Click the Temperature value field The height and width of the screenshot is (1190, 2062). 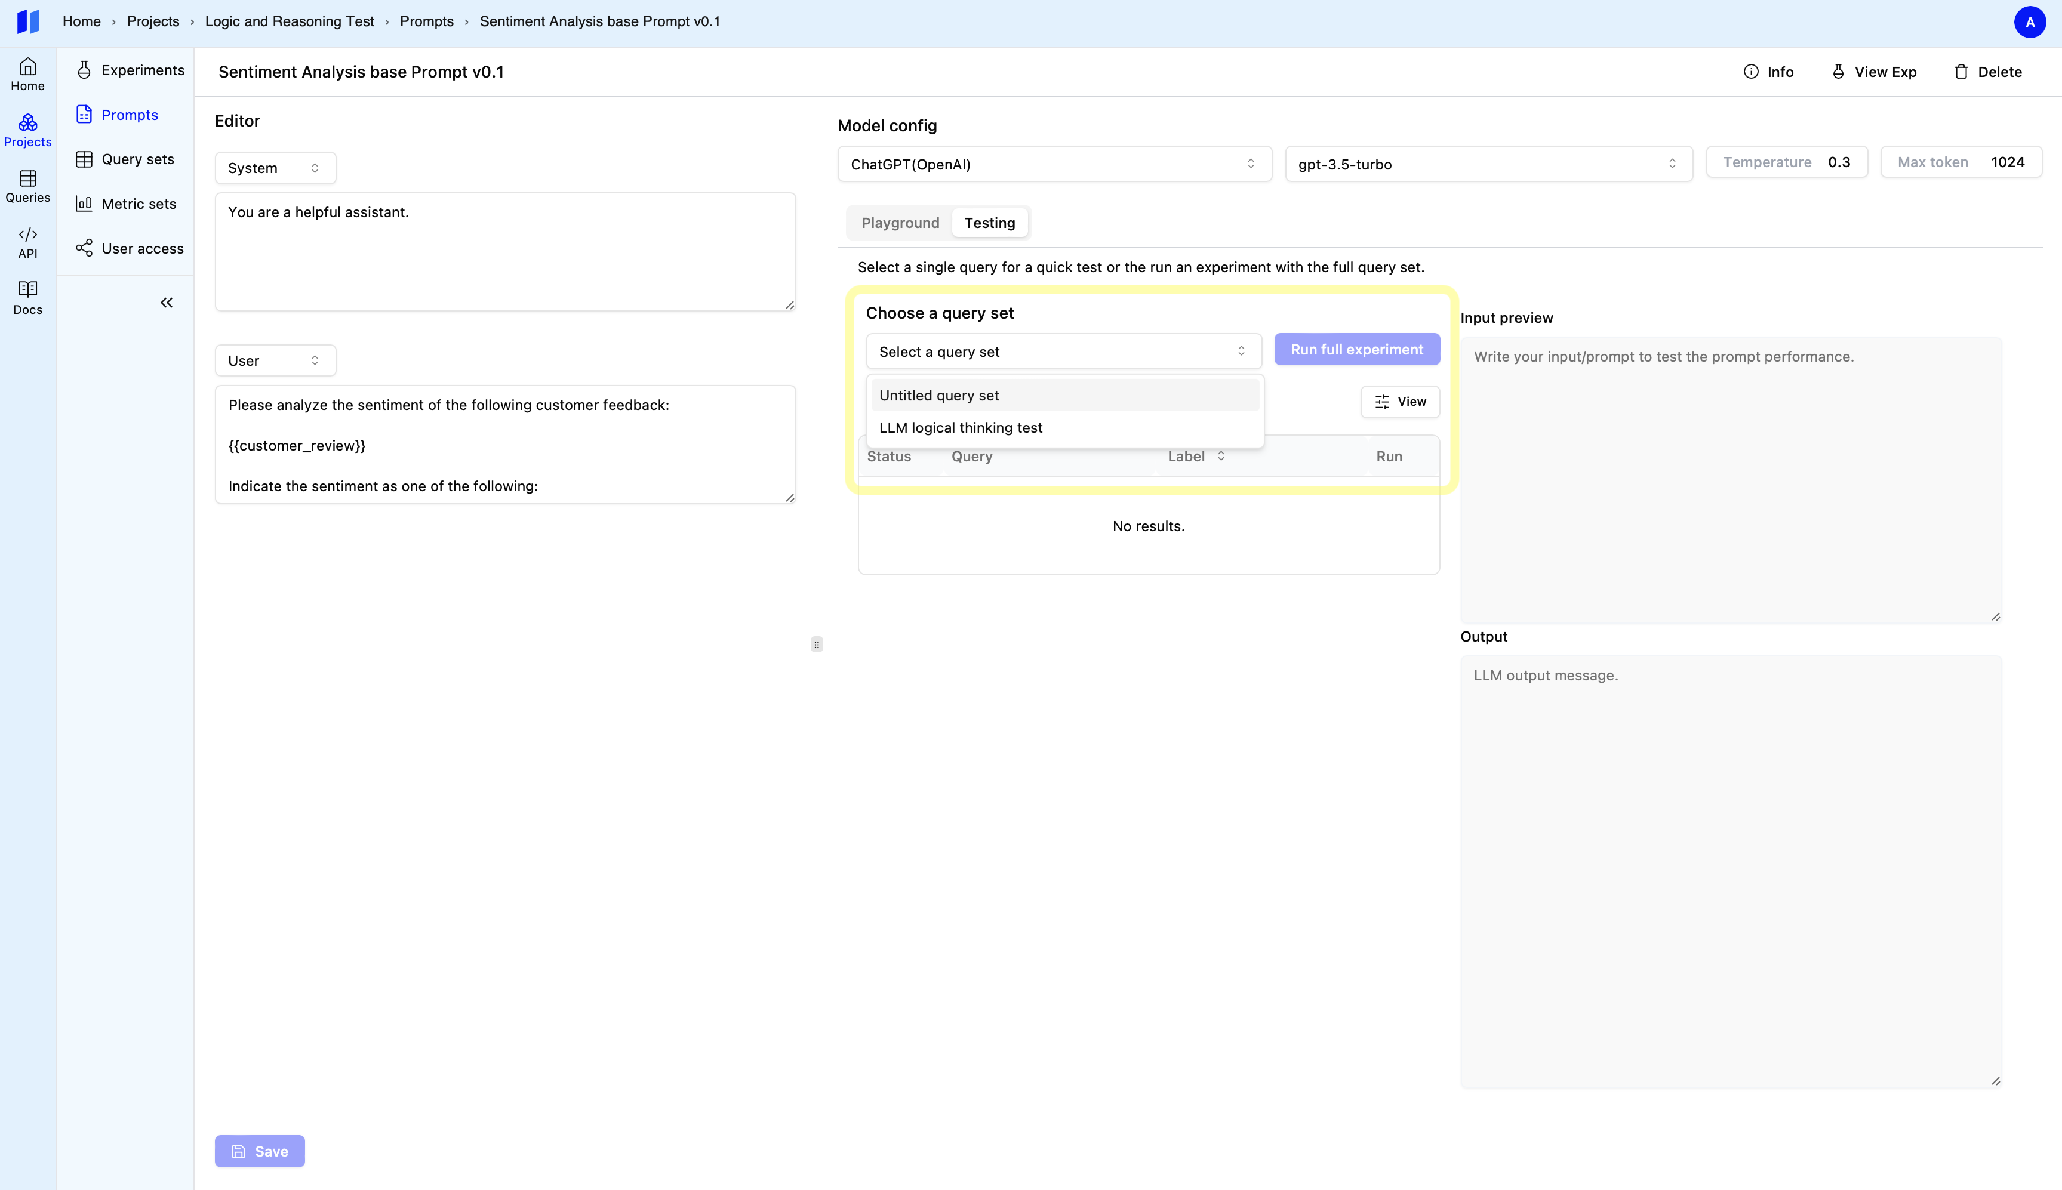click(1838, 162)
